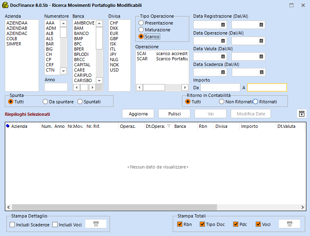Open calendar for Data Scadenza start date
The height and width of the screenshot is (236, 310).
click(x=223, y=72)
